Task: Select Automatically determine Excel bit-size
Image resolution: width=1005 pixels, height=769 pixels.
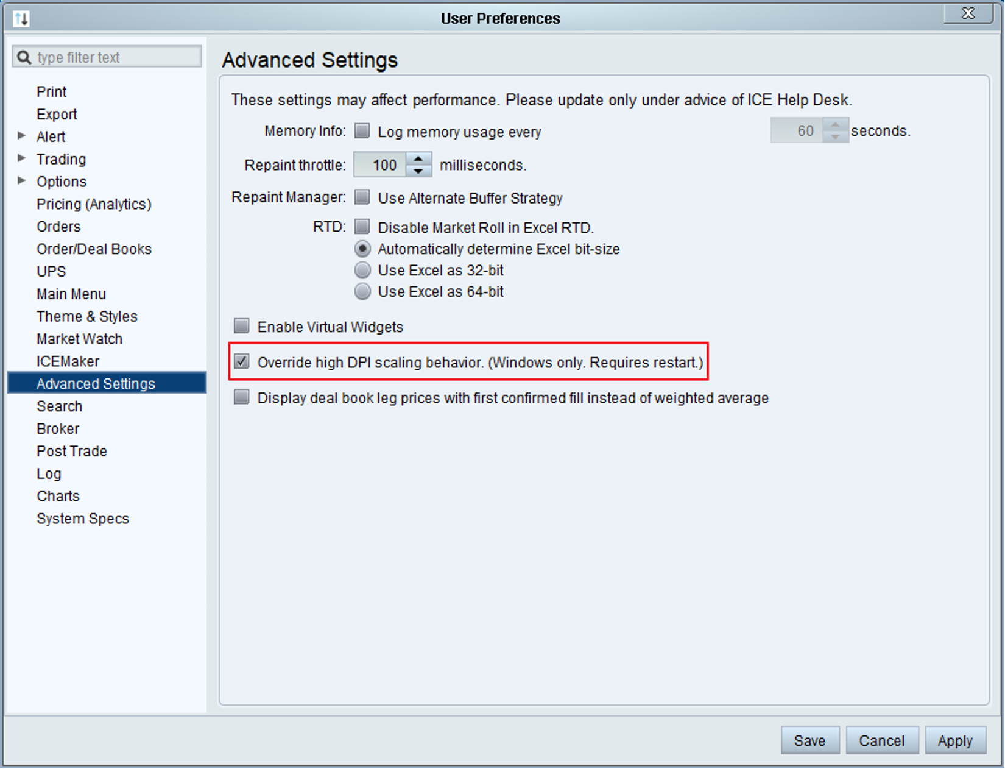Action: click(362, 249)
